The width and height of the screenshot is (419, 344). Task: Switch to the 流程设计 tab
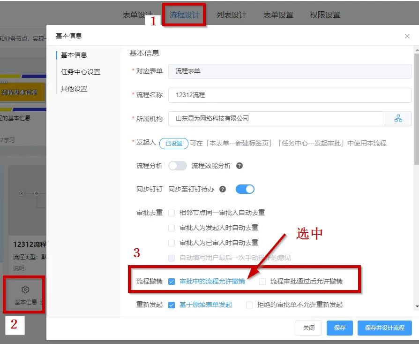coord(184,15)
